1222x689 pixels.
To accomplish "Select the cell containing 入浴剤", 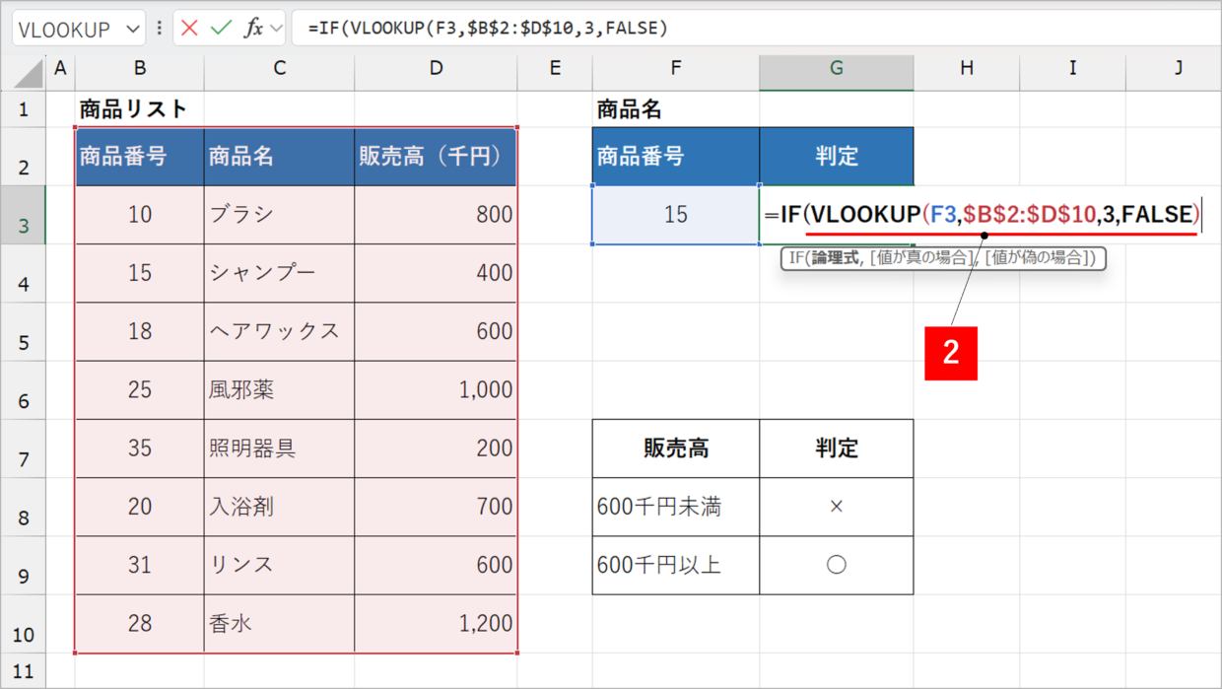I will [280, 507].
